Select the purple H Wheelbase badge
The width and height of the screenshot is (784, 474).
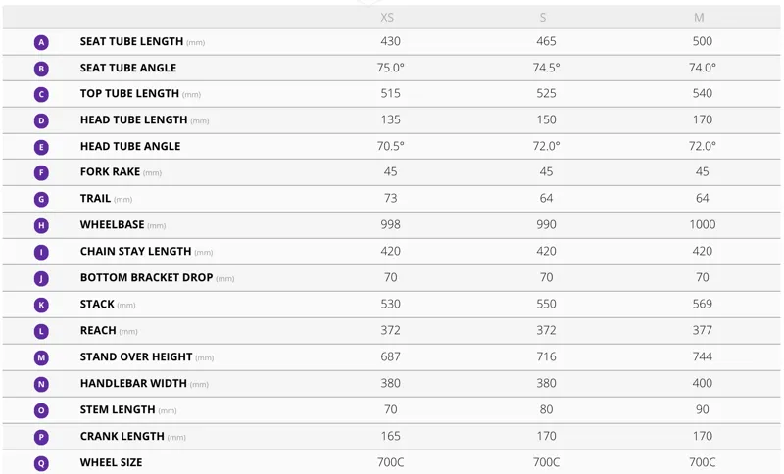point(41,226)
